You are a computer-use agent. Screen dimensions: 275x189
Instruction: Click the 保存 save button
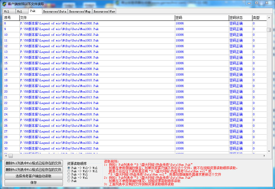(34, 183)
